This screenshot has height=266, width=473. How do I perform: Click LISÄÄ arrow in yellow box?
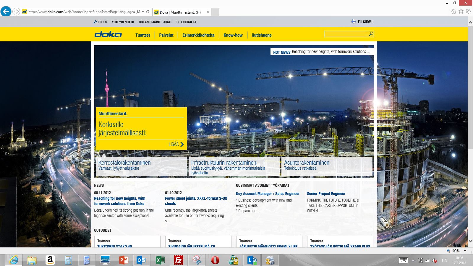(x=176, y=144)
